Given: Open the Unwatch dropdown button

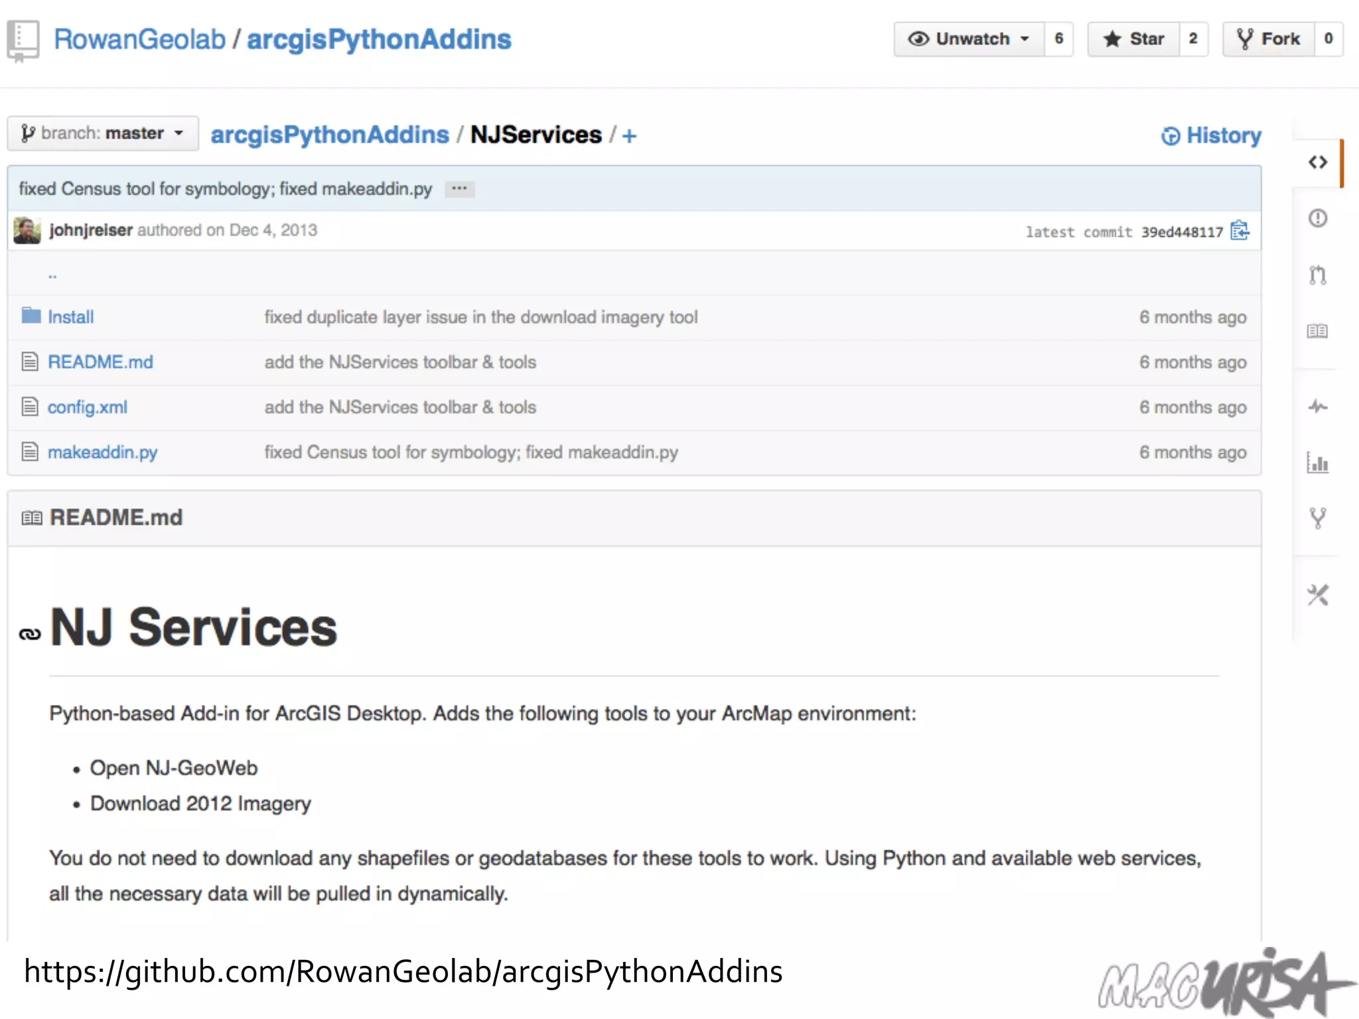Looking at the screenshot, I should tap(969, 39).
